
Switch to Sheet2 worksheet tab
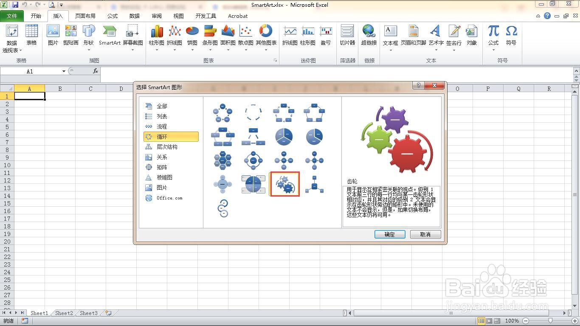click(x=64, y=313)
